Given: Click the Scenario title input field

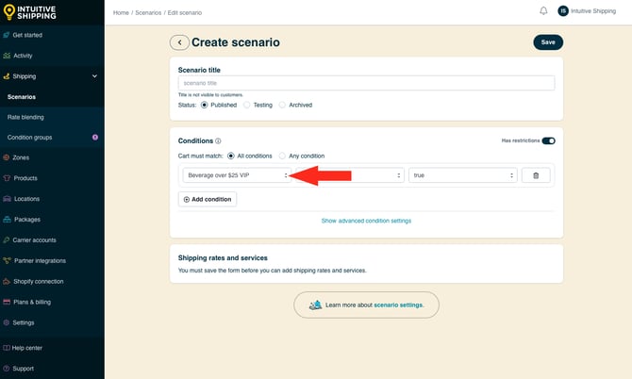Looking at the screenshot, I should (x=366, y=83).
